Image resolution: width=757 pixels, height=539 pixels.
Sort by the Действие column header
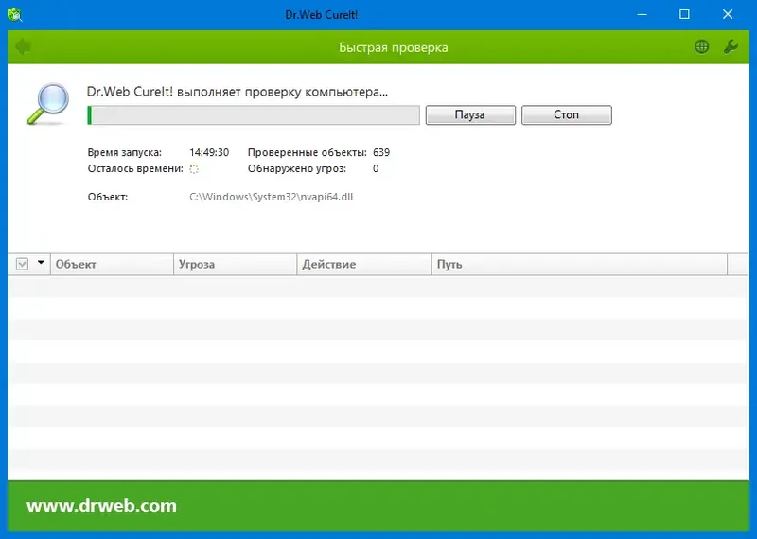point(364,265)
